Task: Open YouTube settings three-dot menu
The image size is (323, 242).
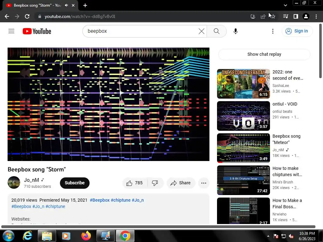Action: click(x=273, y=31)
